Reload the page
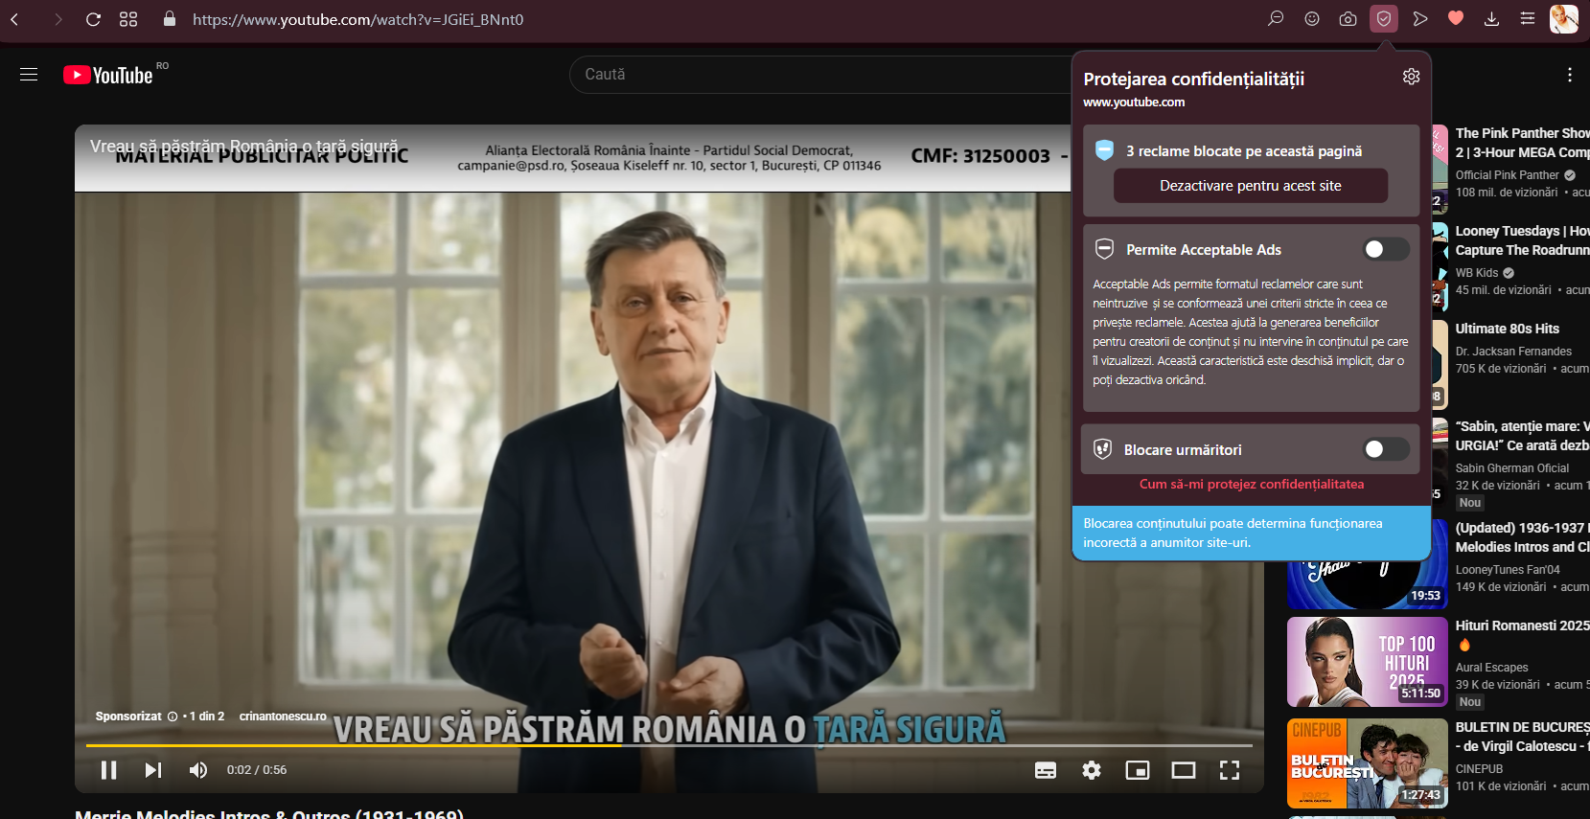The height and width of the screenshot is (819, 1590). pyautogui.click(x=93, y=19)
